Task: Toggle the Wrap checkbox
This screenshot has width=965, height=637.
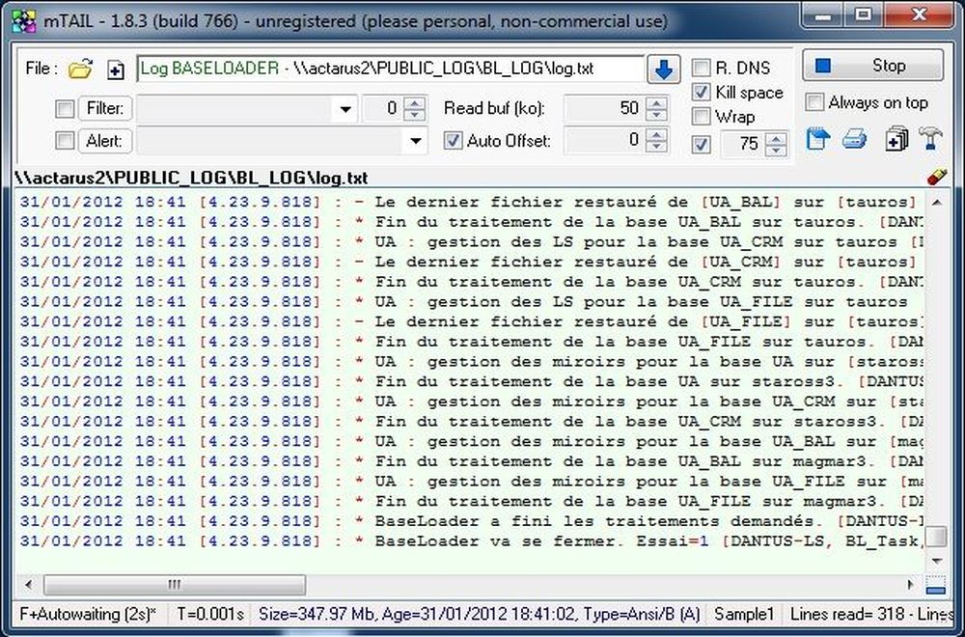Action: pos(702,117)
